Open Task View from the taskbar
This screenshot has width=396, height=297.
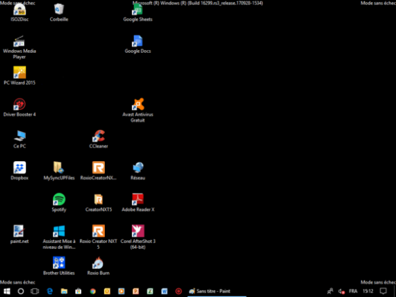[x=35, y=291]
